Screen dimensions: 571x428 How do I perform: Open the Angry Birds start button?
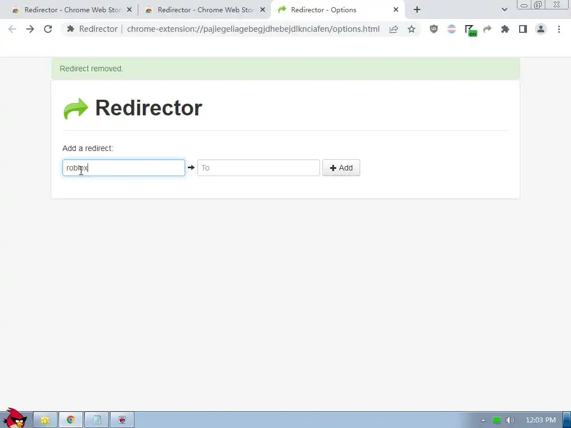(x=14, y=419)
